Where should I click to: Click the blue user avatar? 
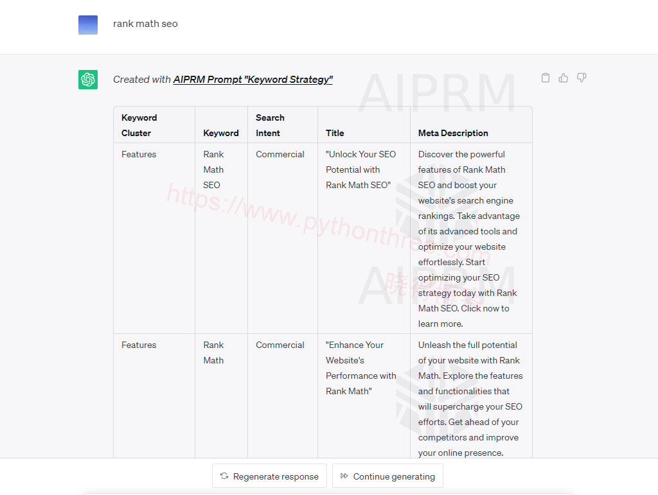(87, 25)
